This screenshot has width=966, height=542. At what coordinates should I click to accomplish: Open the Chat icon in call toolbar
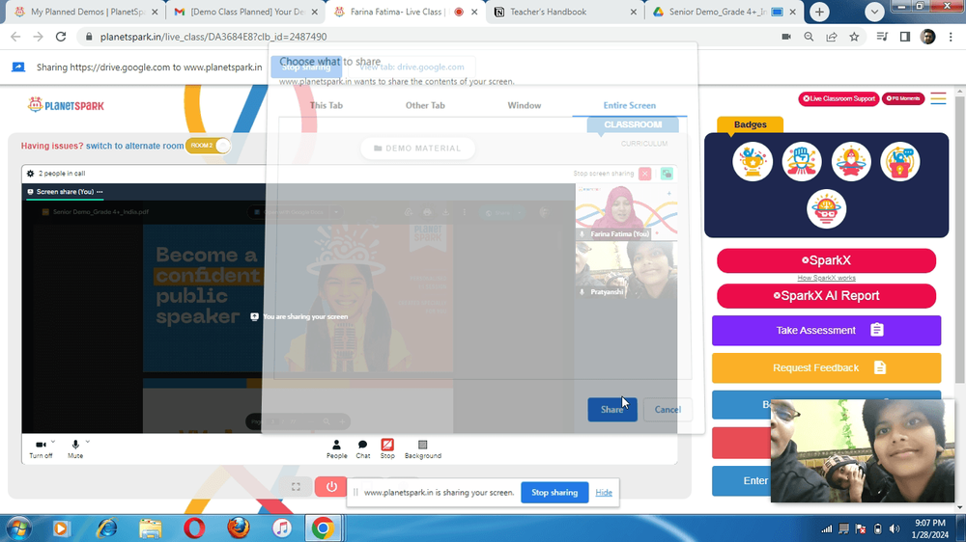[x=363, y=449]
